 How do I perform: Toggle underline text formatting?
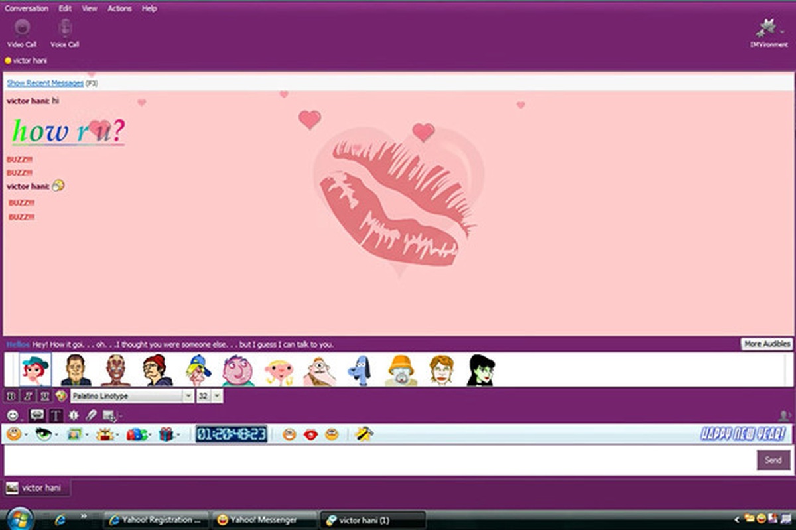(45, 396)
